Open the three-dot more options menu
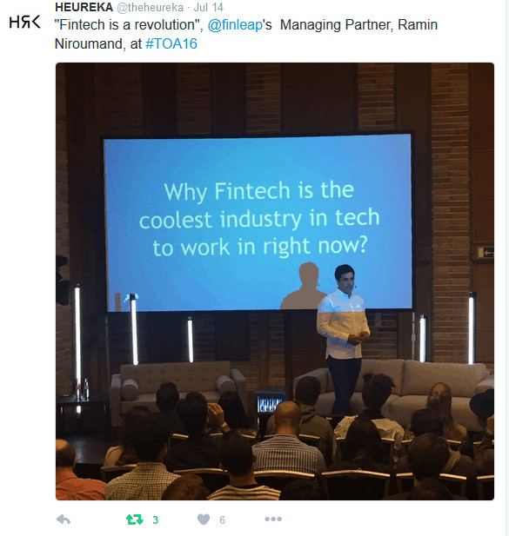 (273, 519)
